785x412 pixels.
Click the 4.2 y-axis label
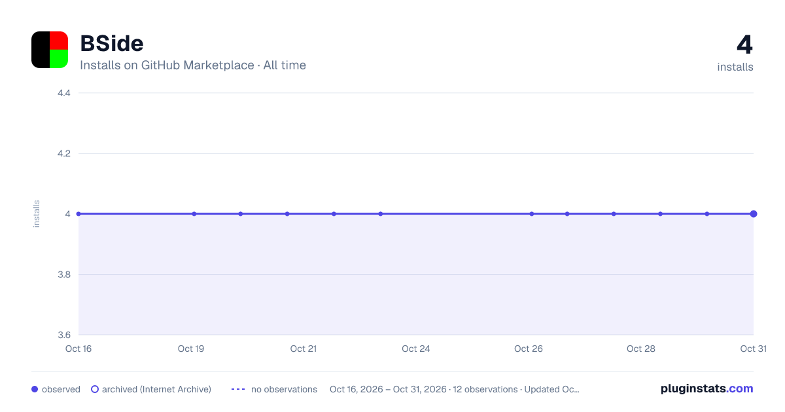pos(64,154)
